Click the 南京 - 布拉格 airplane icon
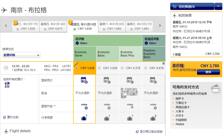The height and width of the screenshot is (136, 223). tap(4, 10)
